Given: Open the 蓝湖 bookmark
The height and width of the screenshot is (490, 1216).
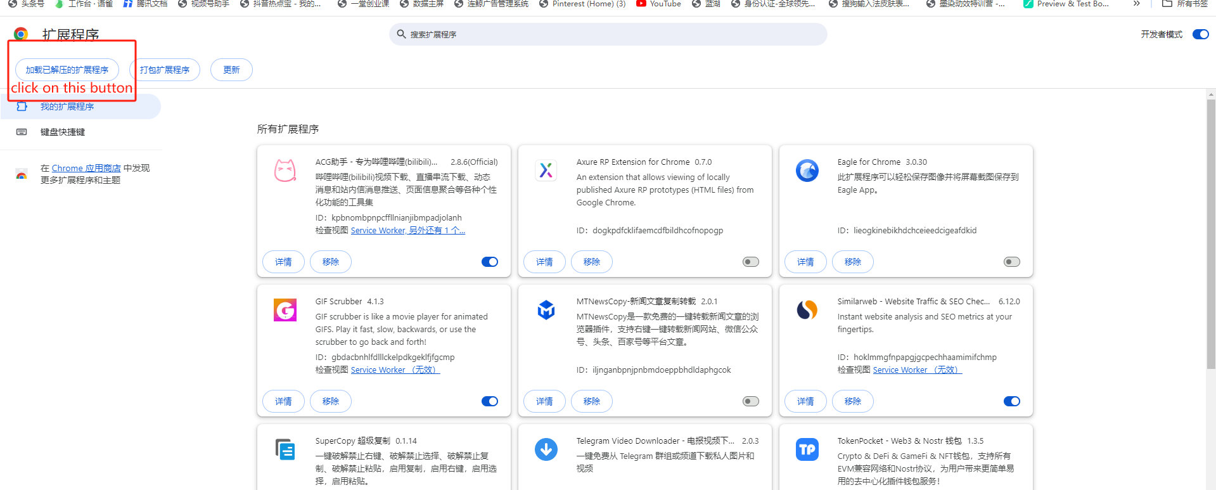Looking at the screenshot, I should pyautogui.click(x=707, y=4).
